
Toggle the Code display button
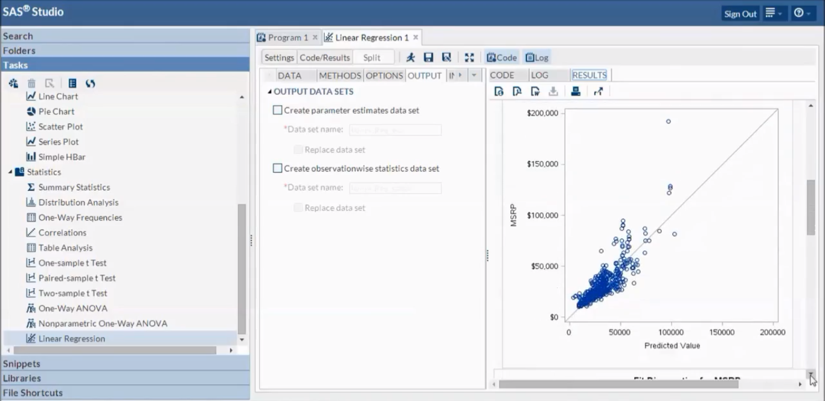501,57
